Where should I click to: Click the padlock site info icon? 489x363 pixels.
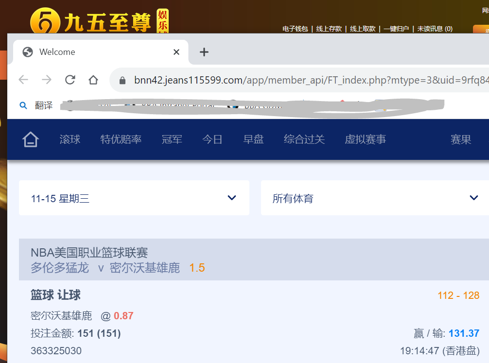coord(122,80)
